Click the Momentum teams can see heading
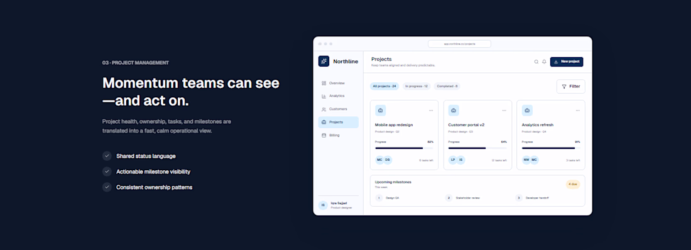This screenshot has height=250, width=691. (191, 83)
